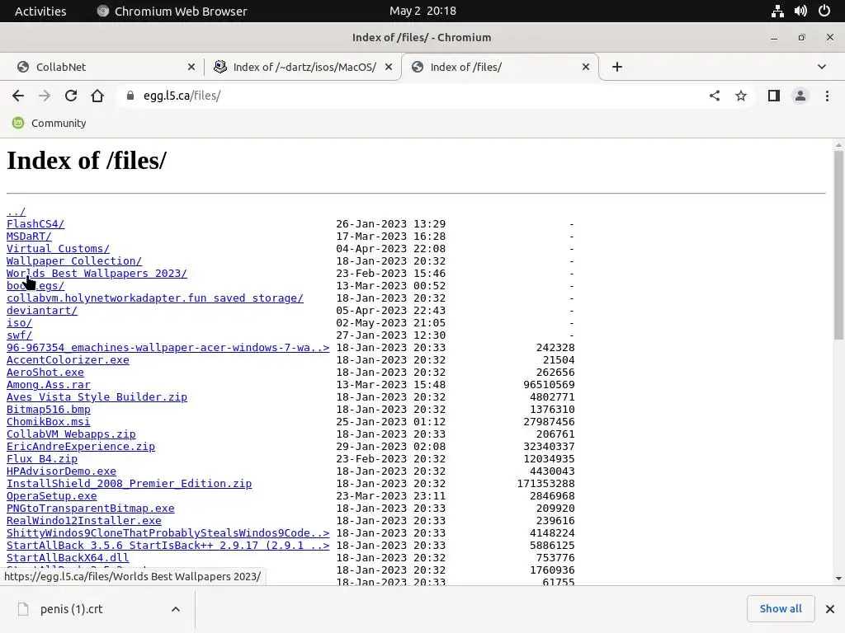
Task: Download StartAllBackX64.dll
Action: point(68,558)
